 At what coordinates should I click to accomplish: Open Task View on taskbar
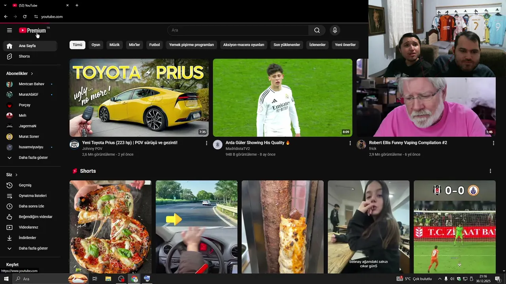pos(95,279)
